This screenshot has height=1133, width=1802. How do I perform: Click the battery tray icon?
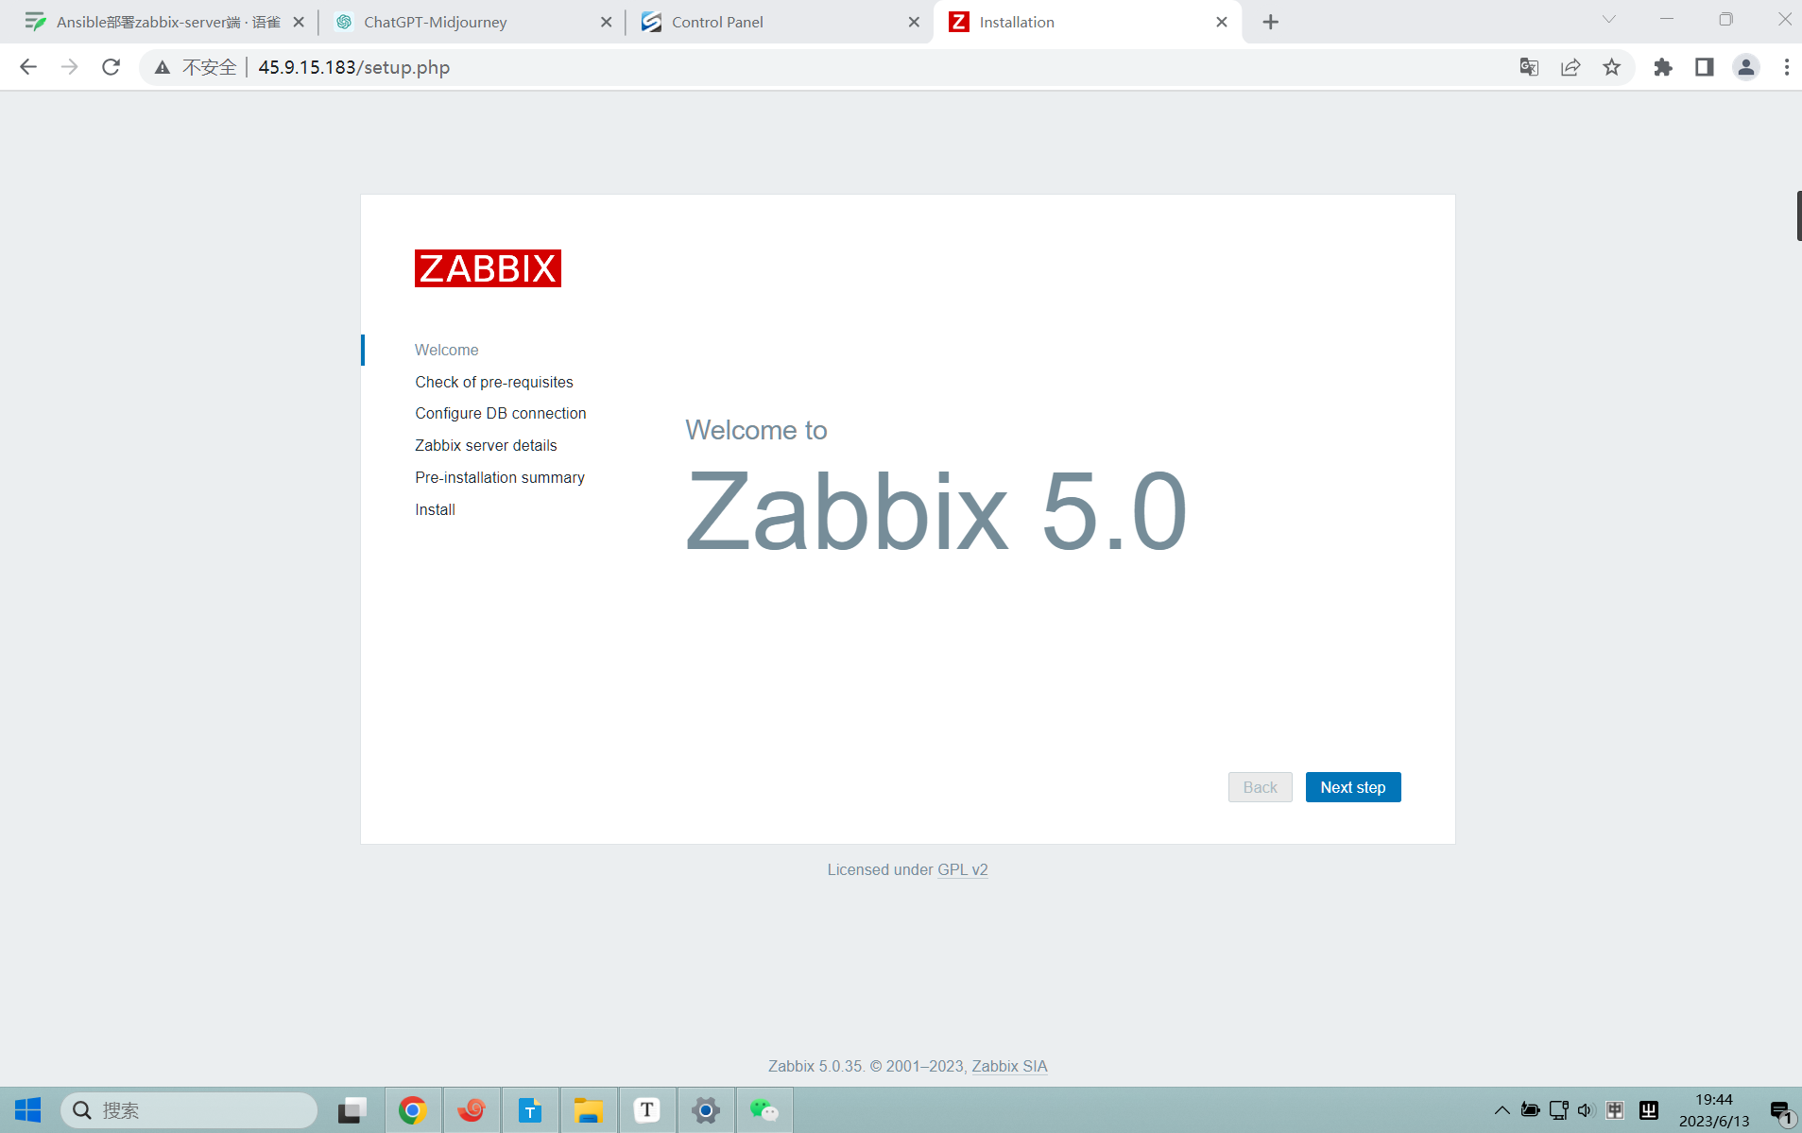tap(1530, 1110)
